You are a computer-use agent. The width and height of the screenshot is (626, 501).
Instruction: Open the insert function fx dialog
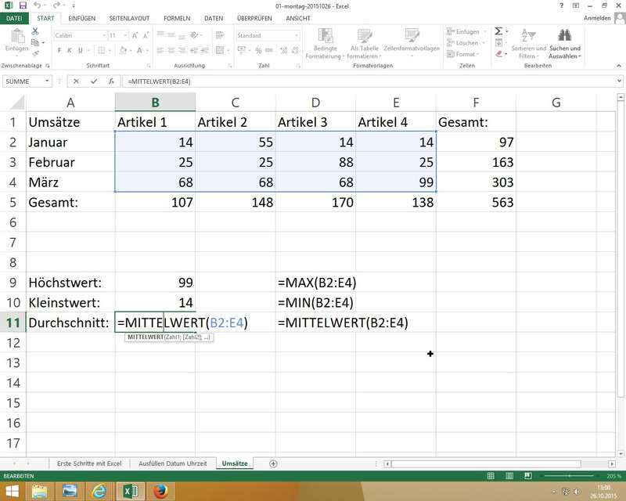point(111,81)
